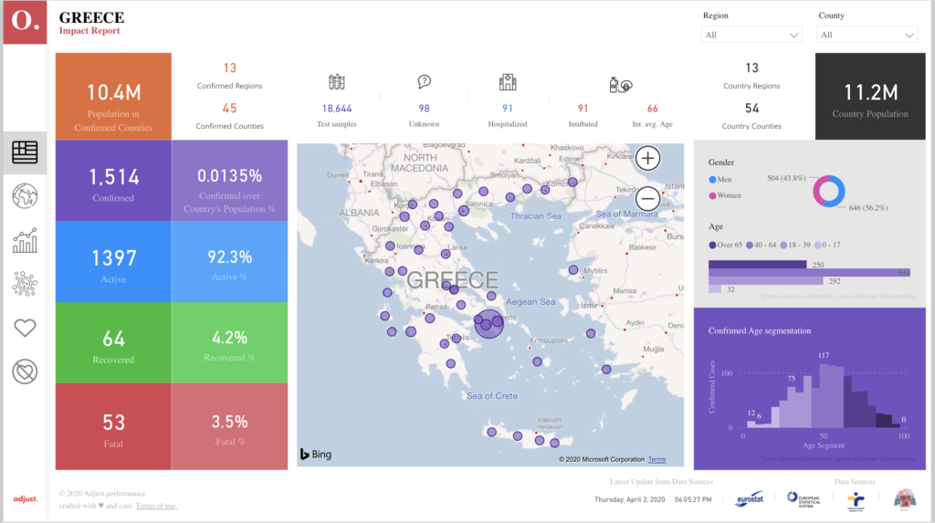Viewport: 935px width, 523px height.
Task: Click the test tubes samples icon
Action: pos(337,83)
